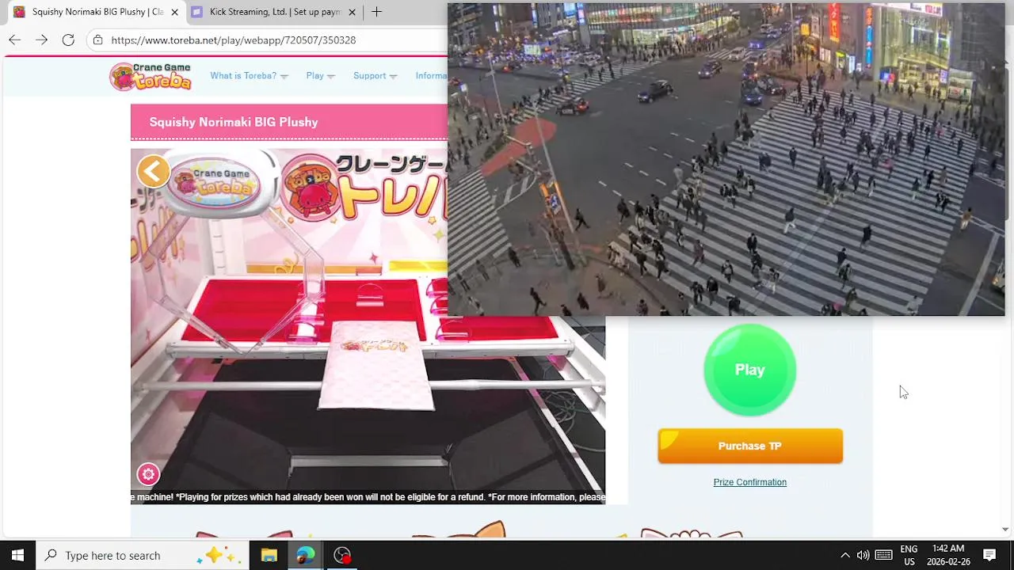Click the browser forward arrow
Viewport: 1014px width, 570px height.
(42, 40)
